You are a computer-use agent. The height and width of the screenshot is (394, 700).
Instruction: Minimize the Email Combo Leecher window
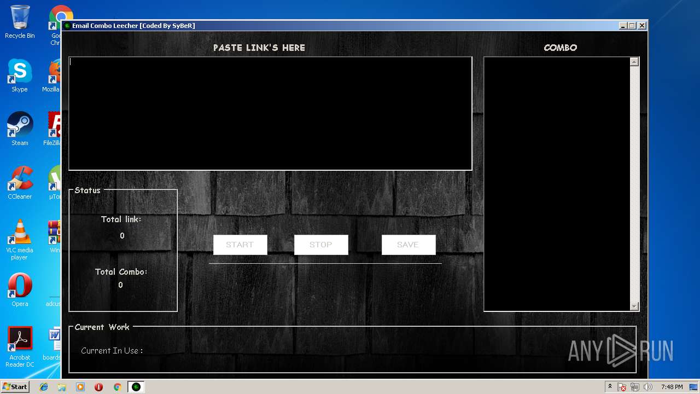point(623,26)
